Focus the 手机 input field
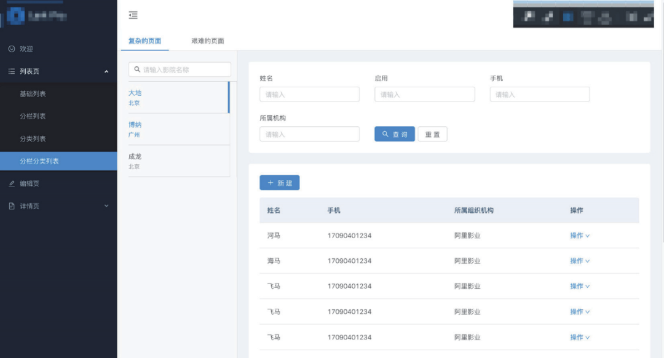The height and width of the screenshot is (358, 664). (x=540, y=95)
